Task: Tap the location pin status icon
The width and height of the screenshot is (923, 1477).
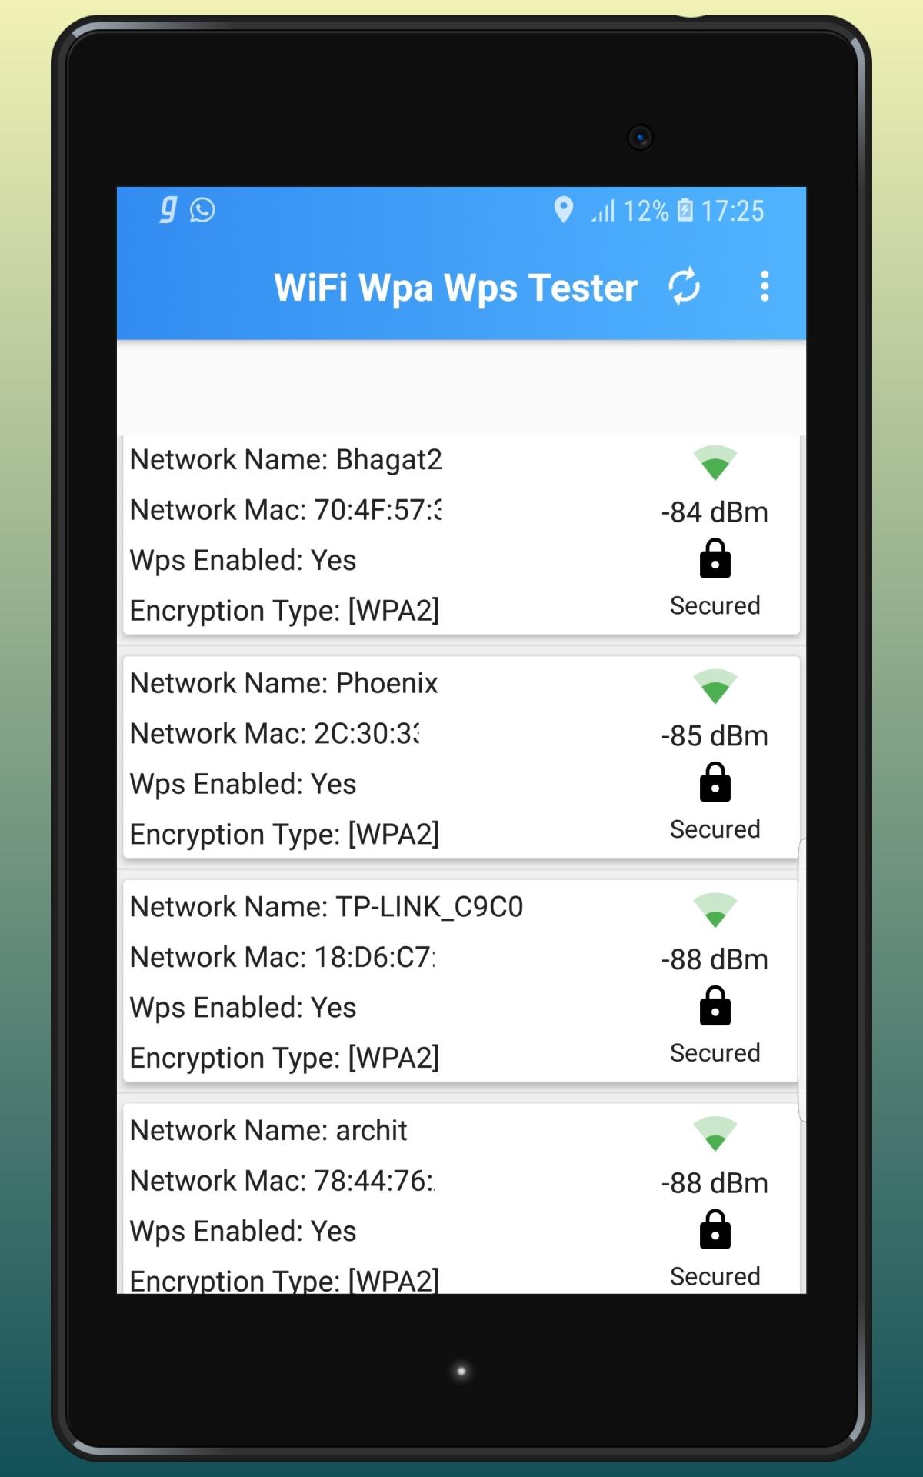Action: (564, 209)
